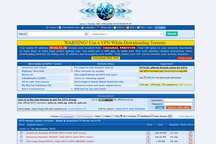Open forum comment for American Monster HDTV x264
Image resolution: width=216 pixels, height=144 pixels.
pyautogui.click(x=191, y=132)
